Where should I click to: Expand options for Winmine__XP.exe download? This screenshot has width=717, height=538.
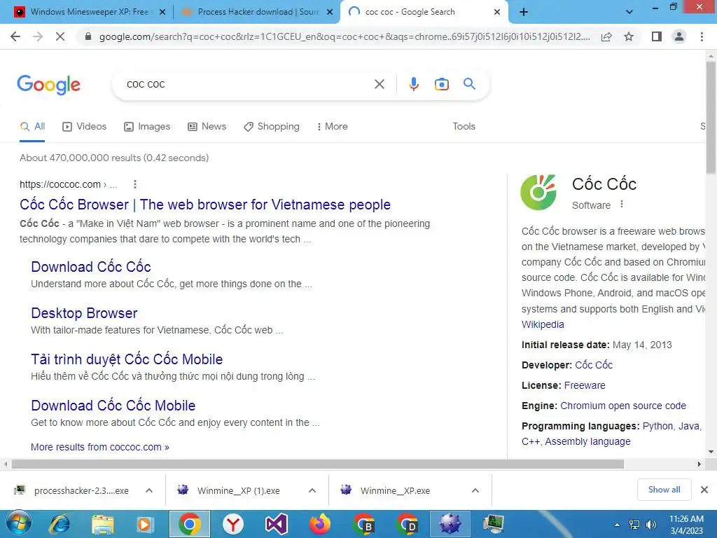(475, 490)
